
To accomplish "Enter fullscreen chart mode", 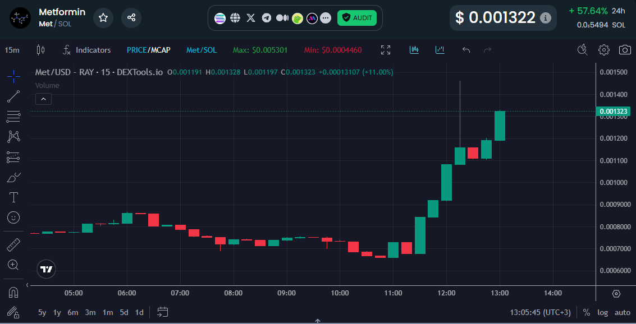I will [x=385, y=50].
